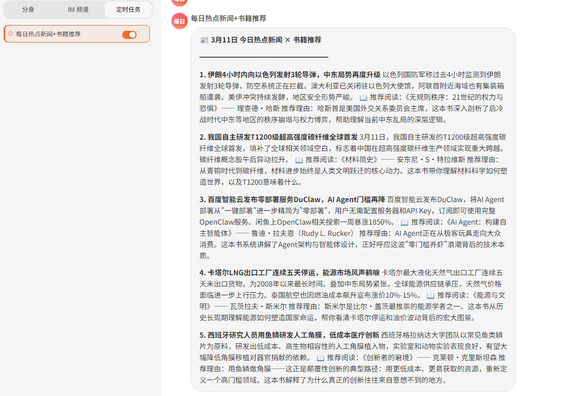
Task: Click the 百度智能云 DuClaw headline
Action: click(292, 200)
